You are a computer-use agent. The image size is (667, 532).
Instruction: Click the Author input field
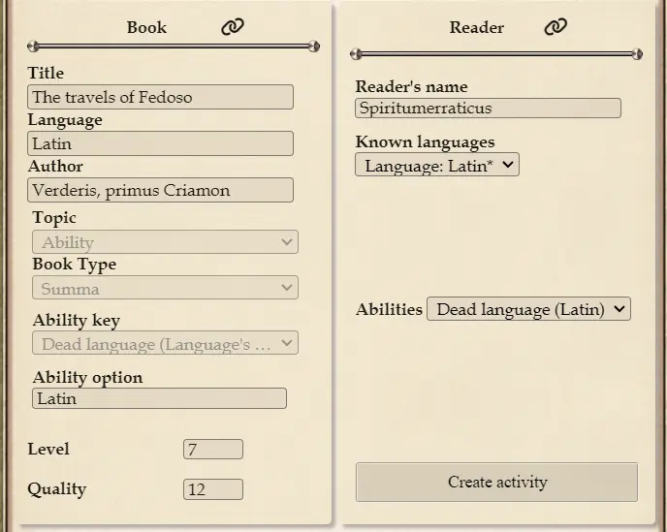tap(160, 190)
